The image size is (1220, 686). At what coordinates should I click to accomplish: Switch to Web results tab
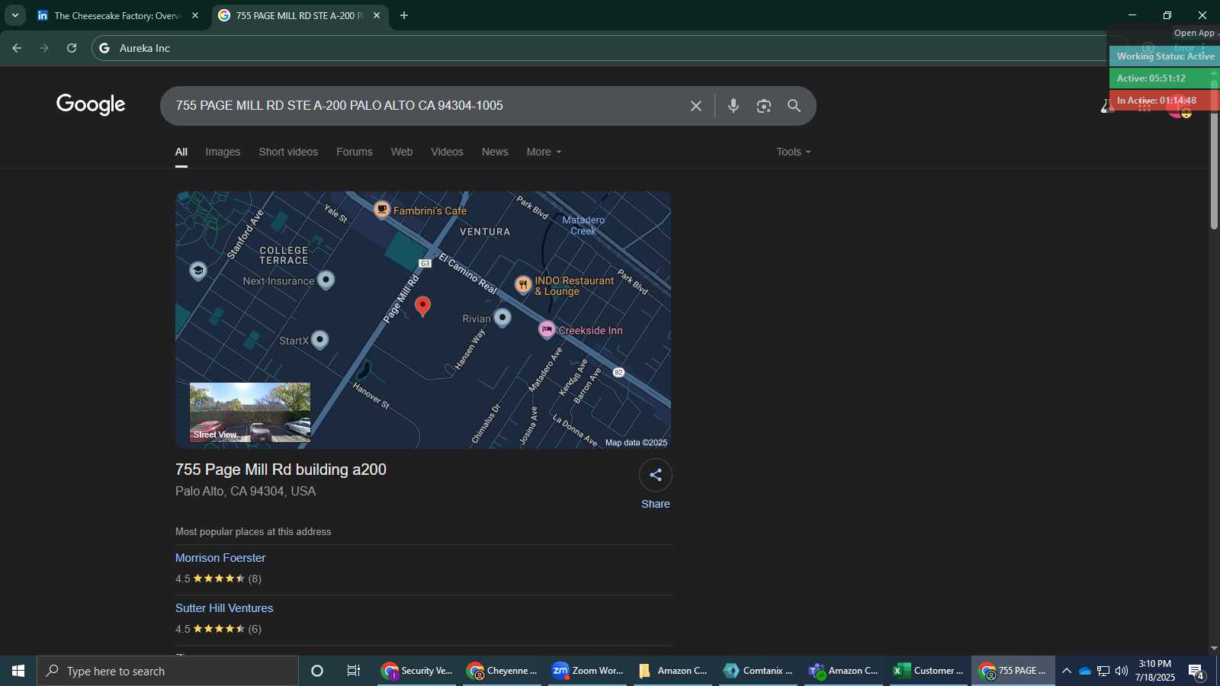pyautogui.click(x=402, y=152)
